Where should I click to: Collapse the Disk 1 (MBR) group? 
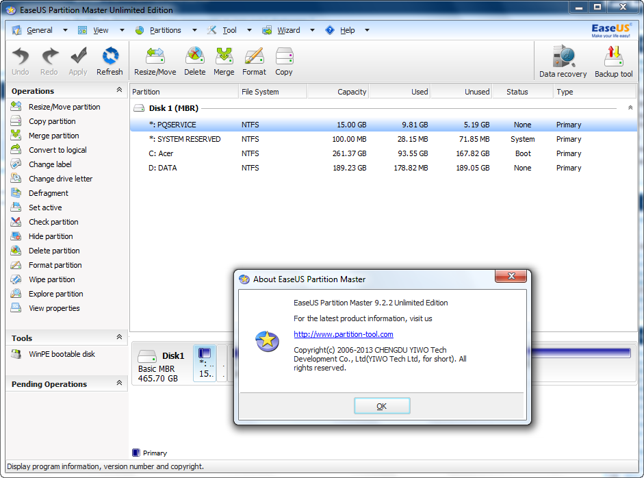(x=630, y=108)
